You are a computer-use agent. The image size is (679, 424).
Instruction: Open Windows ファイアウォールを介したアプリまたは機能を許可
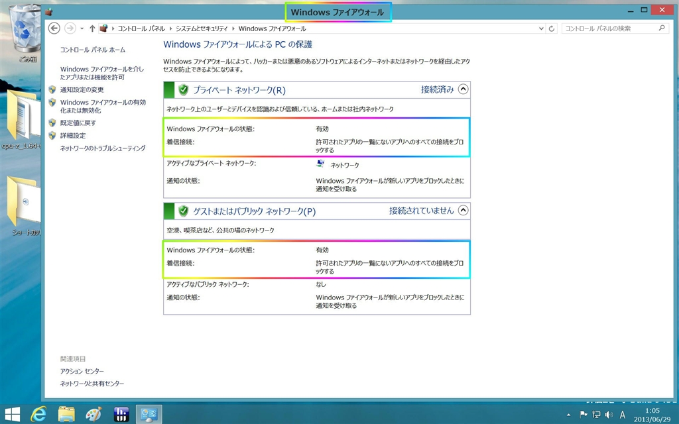101,73
